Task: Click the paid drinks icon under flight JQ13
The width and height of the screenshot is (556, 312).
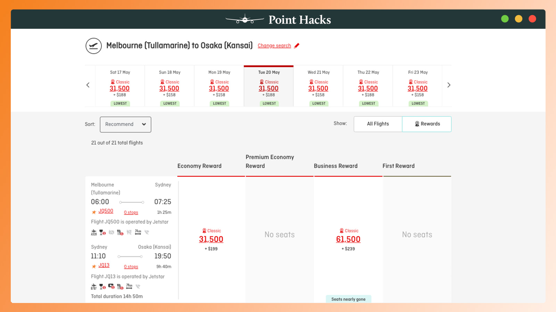Action: [x=103, y=287]
